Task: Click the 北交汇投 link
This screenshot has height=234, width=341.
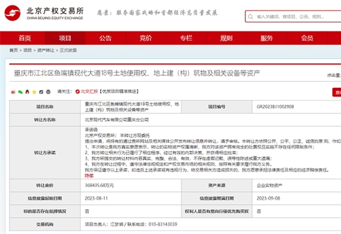Action: (x=89, y=92)
